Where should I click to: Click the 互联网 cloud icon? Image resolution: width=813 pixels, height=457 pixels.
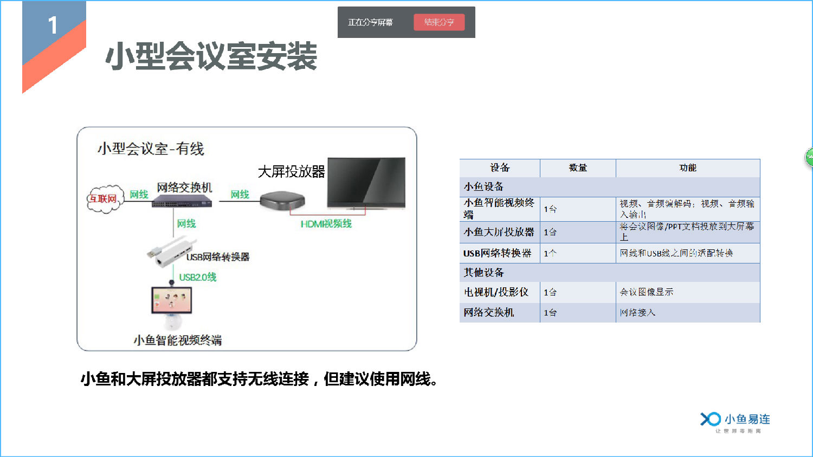[x=104, y=199]
